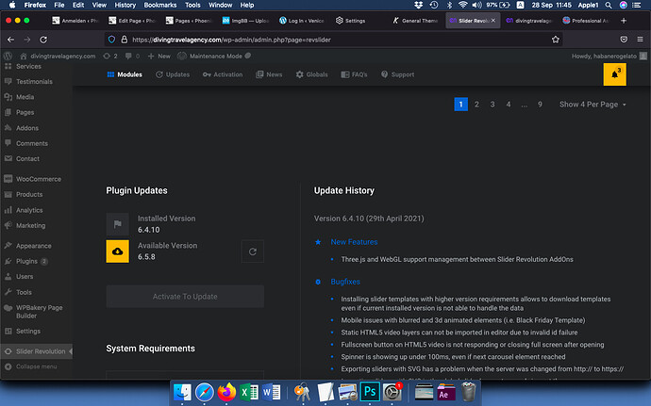The height and width of the screenshot is (406, 651).
Task: Open the Activation tab
Action: [x=223, y=74]
